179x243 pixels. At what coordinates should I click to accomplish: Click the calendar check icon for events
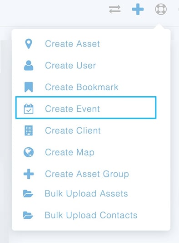[29, 109]
